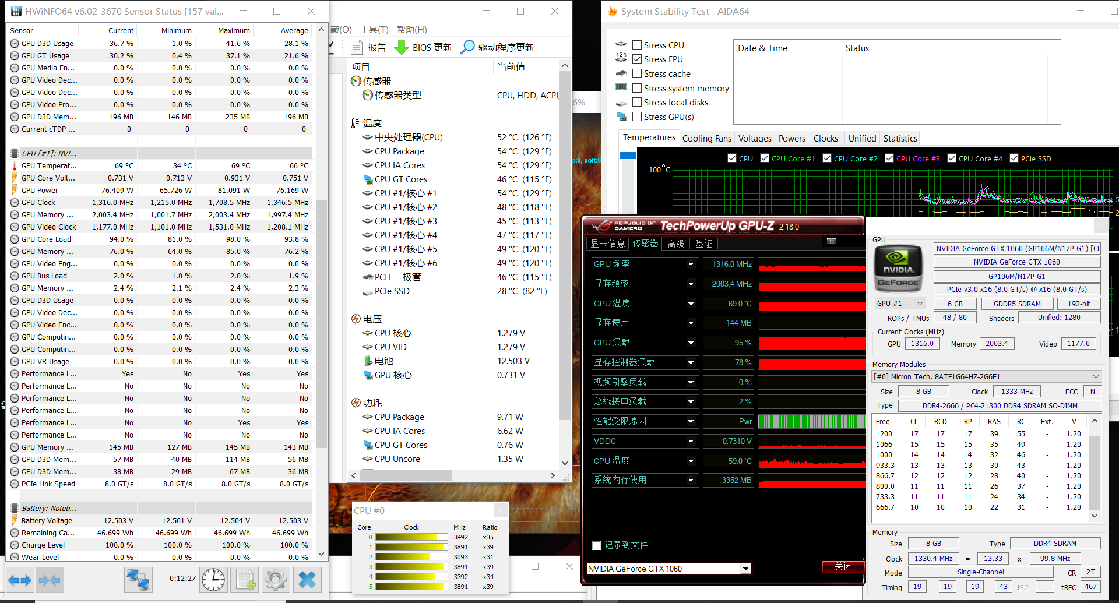Screen dimensions: 1119x603
Task: Open GPU-Z 显卡信息 tab
Action: pos(607,244)
